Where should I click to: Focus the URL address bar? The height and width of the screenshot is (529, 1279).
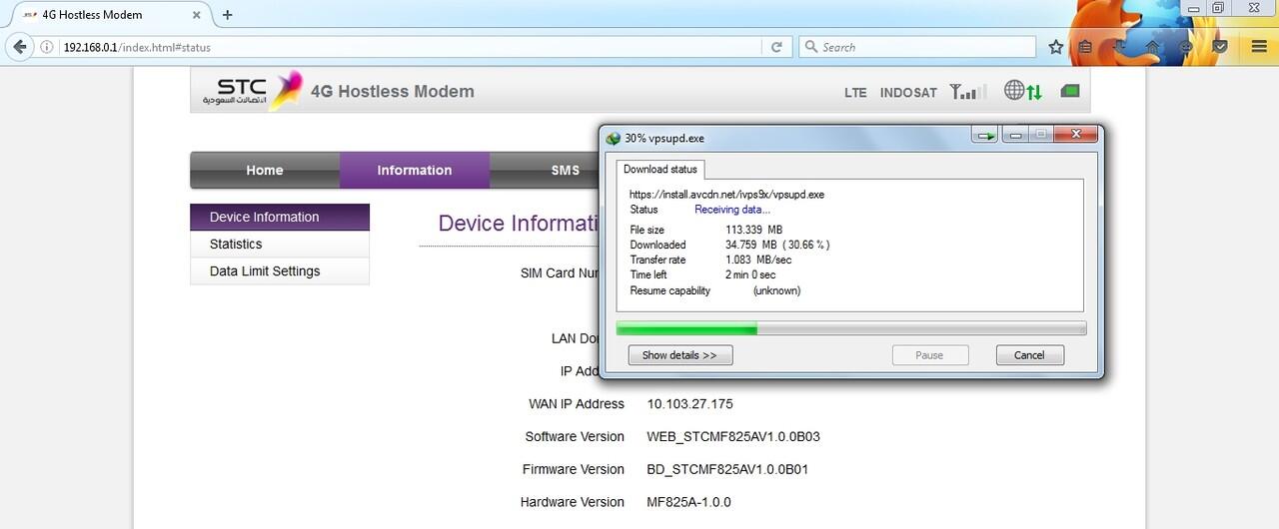coord(410,47)
